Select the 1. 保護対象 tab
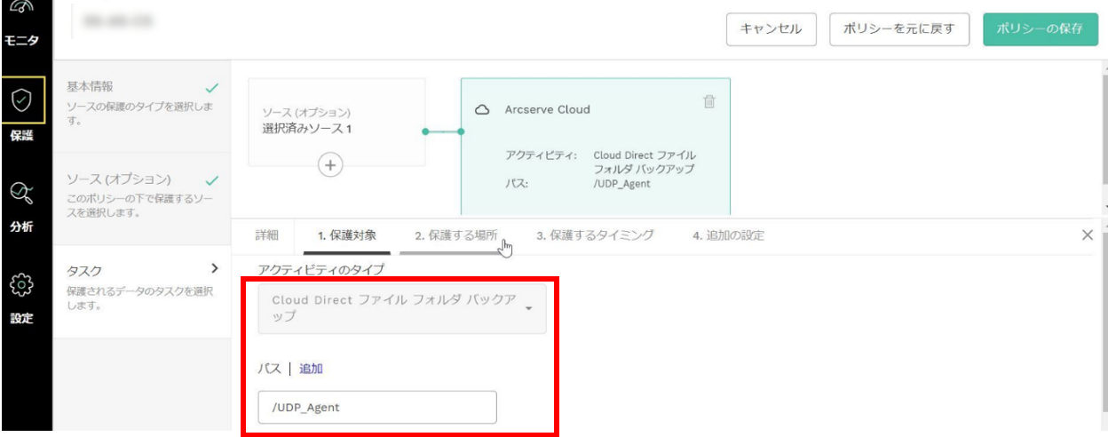Screen dimensions: 1108x437 [347, 235]
